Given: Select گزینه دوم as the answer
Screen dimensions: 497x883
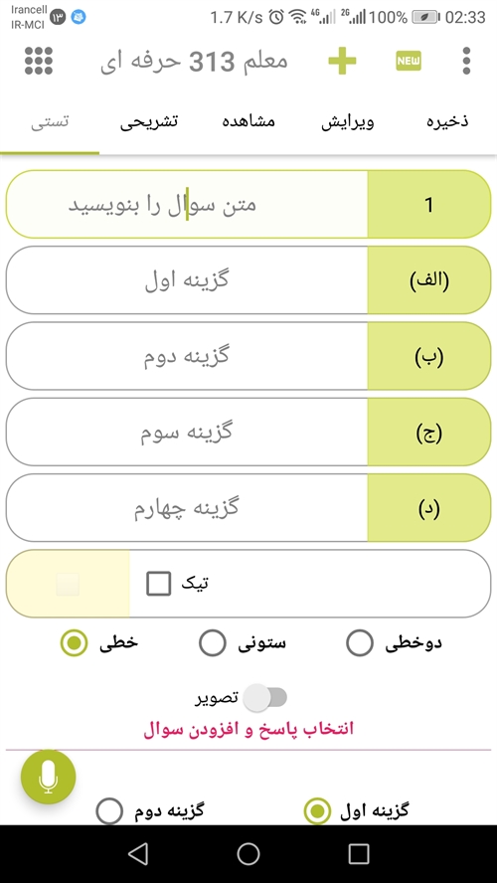Looking at the screenshot, I should [x=109, y=812].
